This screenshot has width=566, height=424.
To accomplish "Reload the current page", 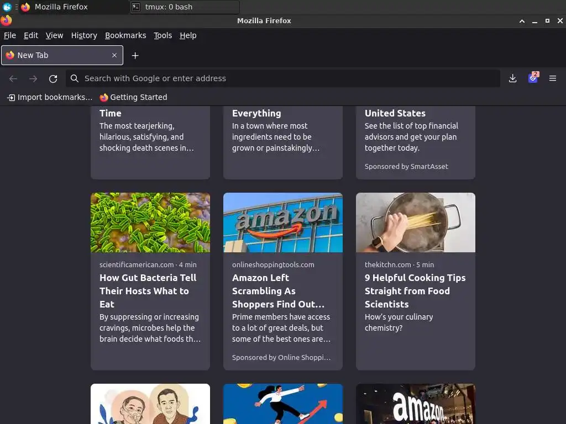I will point(53,78).
